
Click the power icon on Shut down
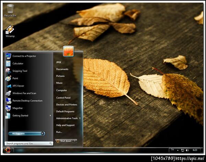pos(58,141)
